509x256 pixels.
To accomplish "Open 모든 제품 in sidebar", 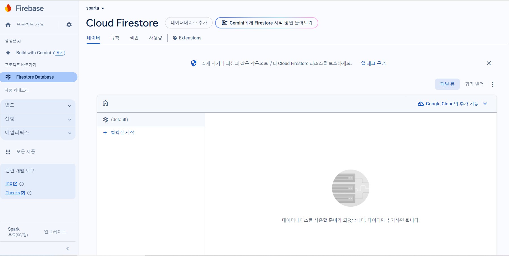I will tap(26, 152).
